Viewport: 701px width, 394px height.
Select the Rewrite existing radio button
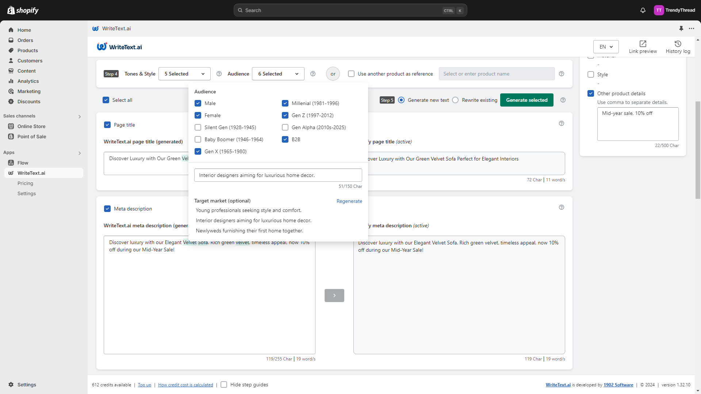tap(455, 100)
